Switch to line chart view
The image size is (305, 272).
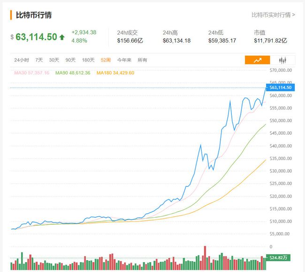point(257,60)
